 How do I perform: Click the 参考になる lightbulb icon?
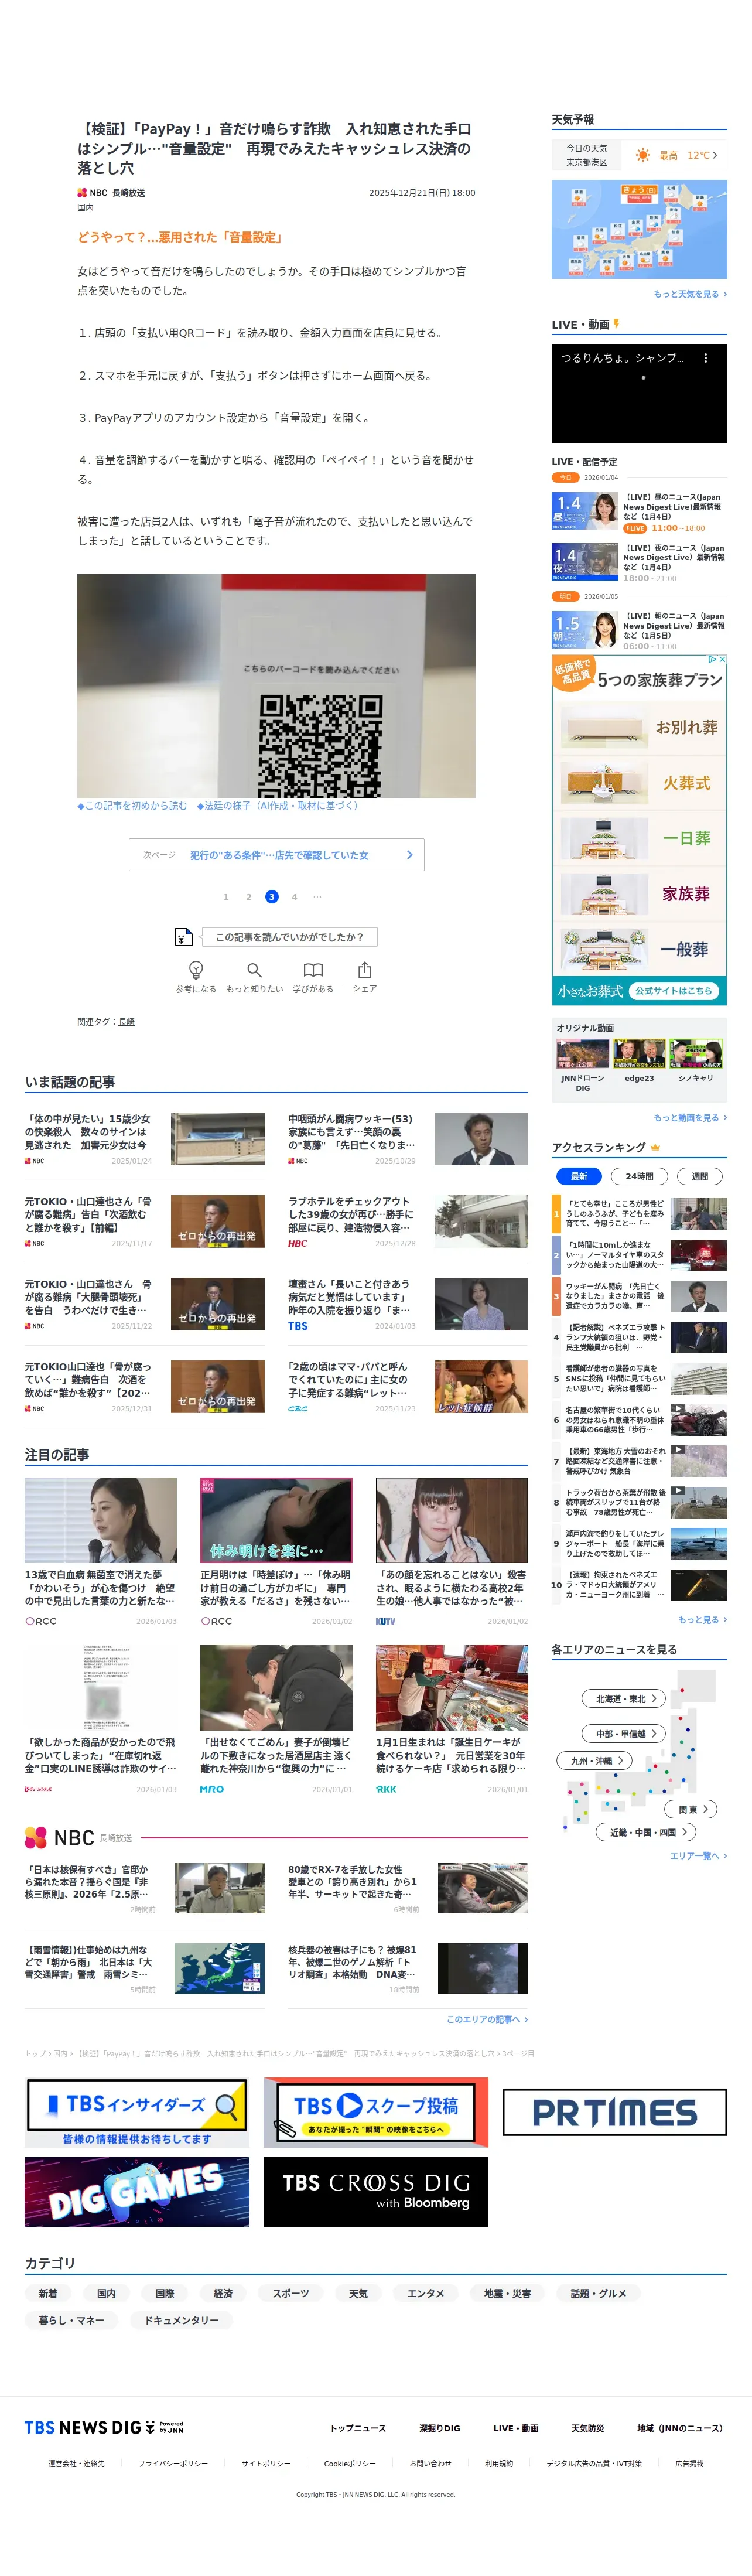click(x=196, y=969)
